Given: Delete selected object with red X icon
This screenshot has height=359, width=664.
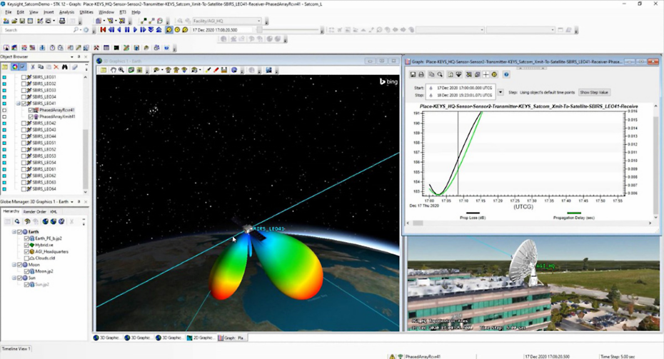Looking at the screenshot, I should pyautogui.click(x=56, y=67).
